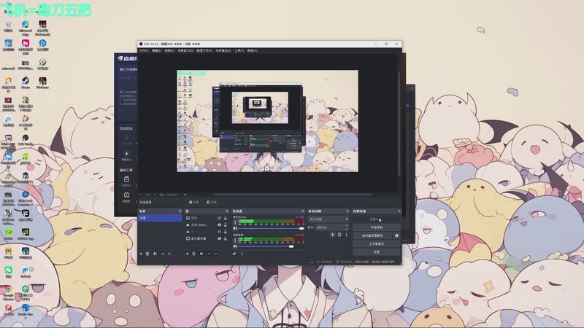The image size is (584, 328).
Task: Click source properties button beside 未选择源
Action: pos(194,203)
